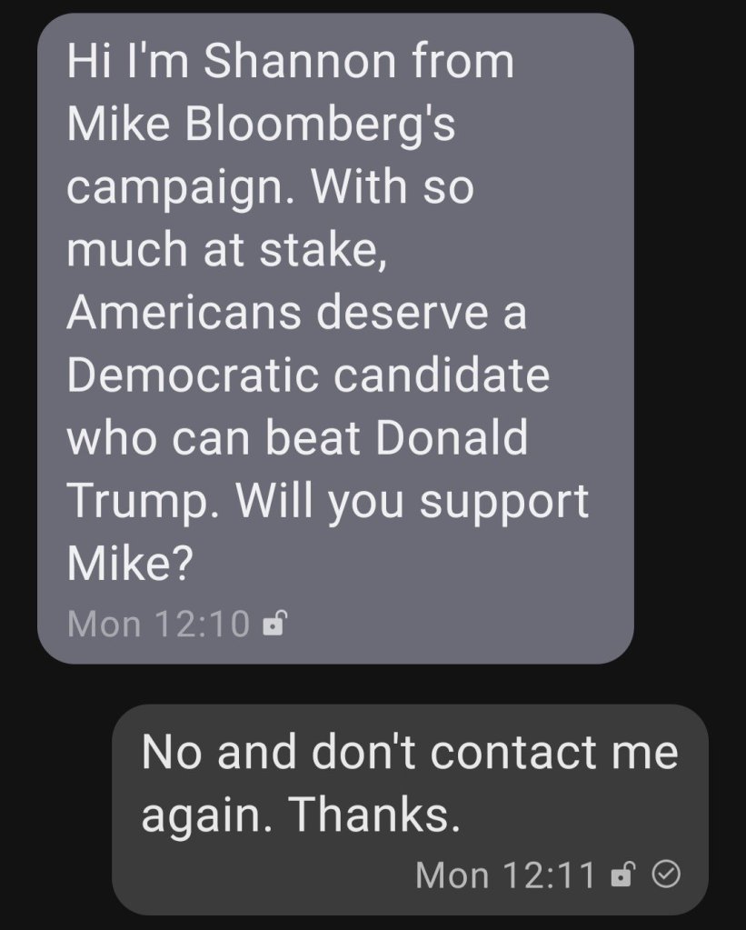Click "Donald" in the received message
This screenshot has height=930, width=746.
coord(452,438)
